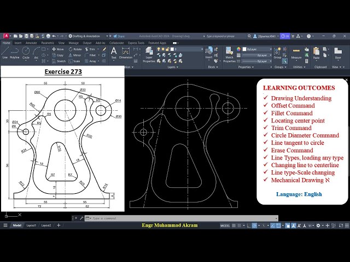This screenshot has height=262, width=350.
Task: Switch to the Parametric ribbon tab
Action: pos(48,43)
